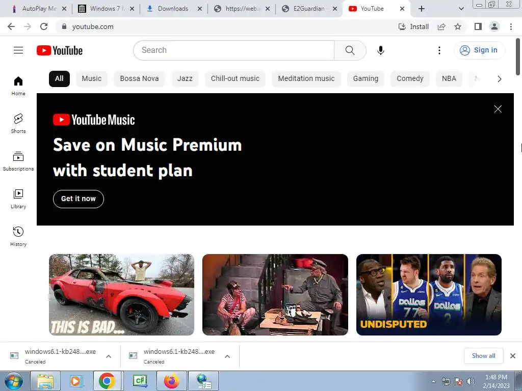Image resolution: width=522 pixels, height=391 pixels.
Task: Click Get it now button
Action: click(x=78, y=199)
